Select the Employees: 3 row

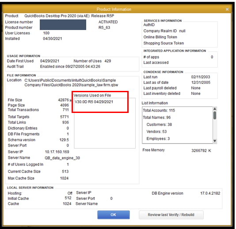click(158, 139)
